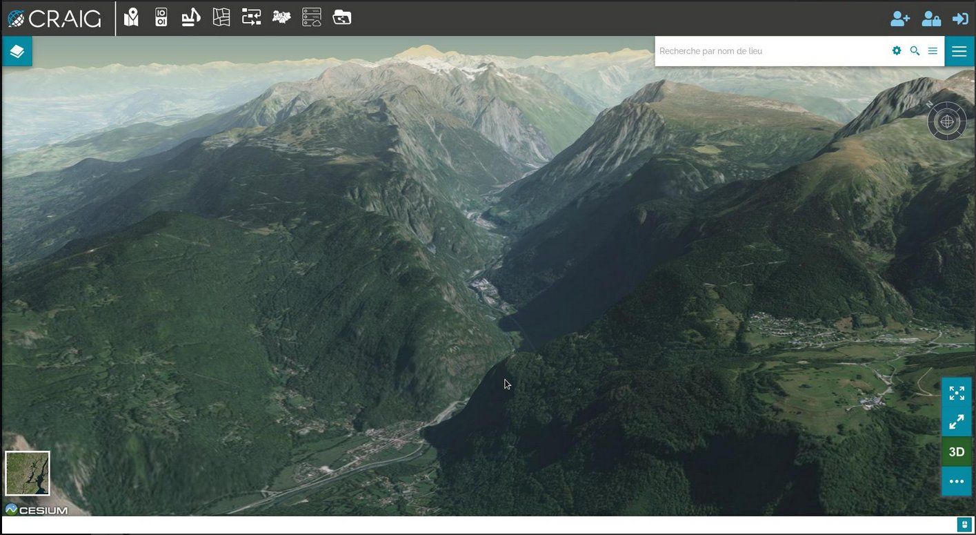Screen dimensions: 976x535
Task: Open the layers panel button
Action: (x=17, y=51)
